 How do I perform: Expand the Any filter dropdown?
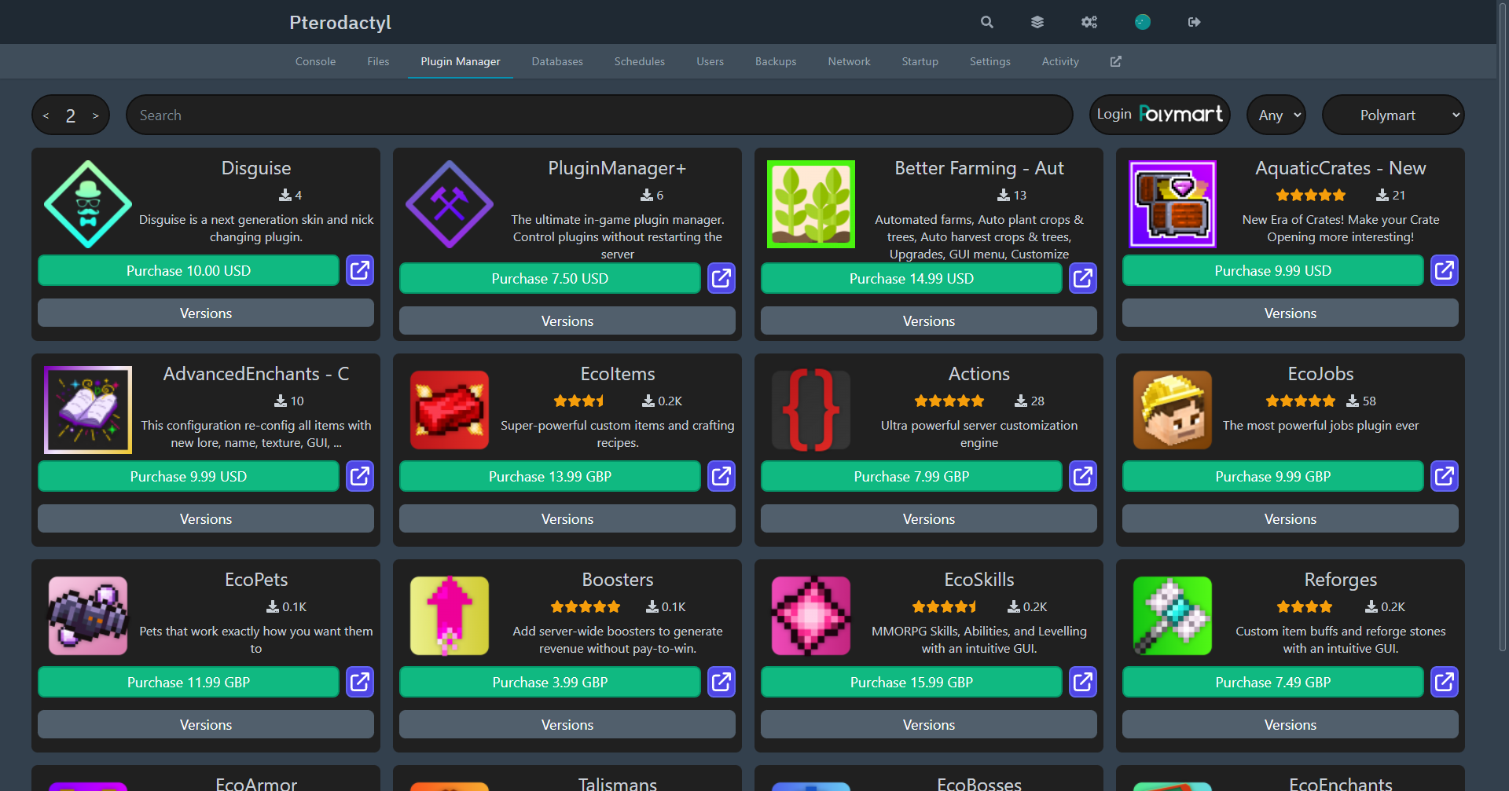[1276, 115]
